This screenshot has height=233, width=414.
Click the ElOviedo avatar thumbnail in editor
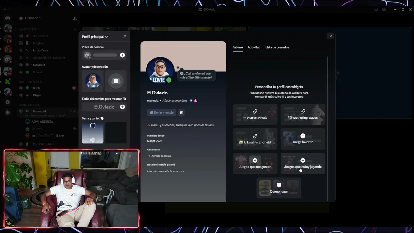click(93, 81)
